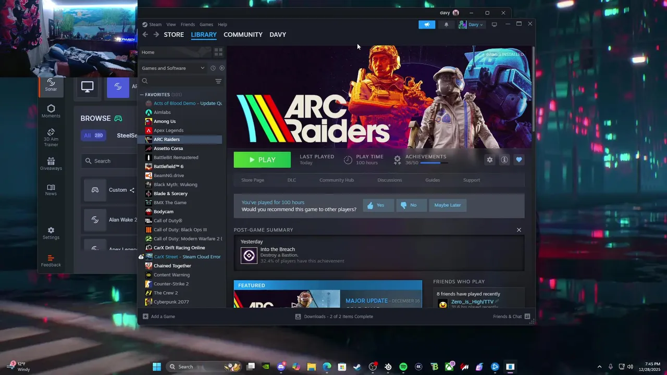Open Spotify from the taskbar
Viewport: 667px width, 375px height.
point(403,367)
